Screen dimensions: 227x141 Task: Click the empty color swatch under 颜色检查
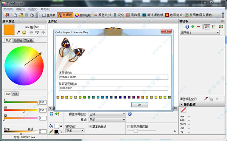[183, 110]
